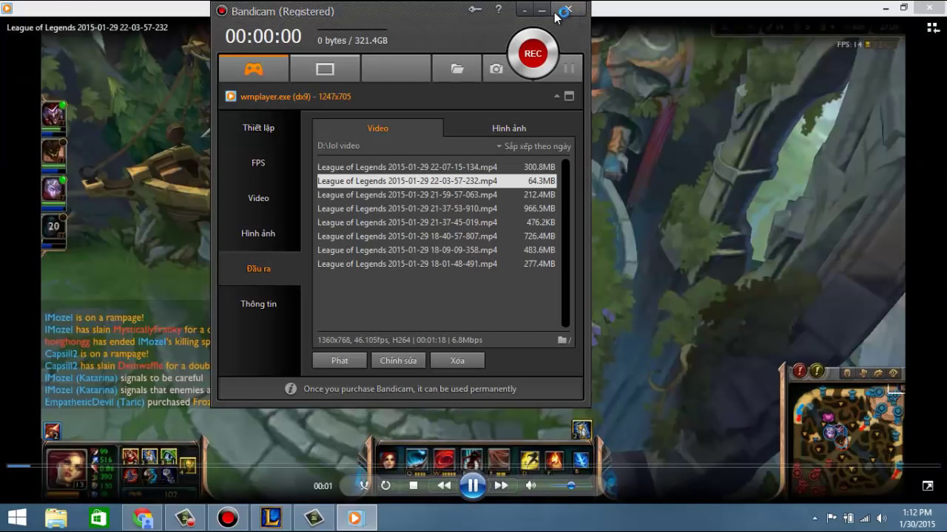
Task: Click the key registration icon in title bar
Action: tap(475, 10)
